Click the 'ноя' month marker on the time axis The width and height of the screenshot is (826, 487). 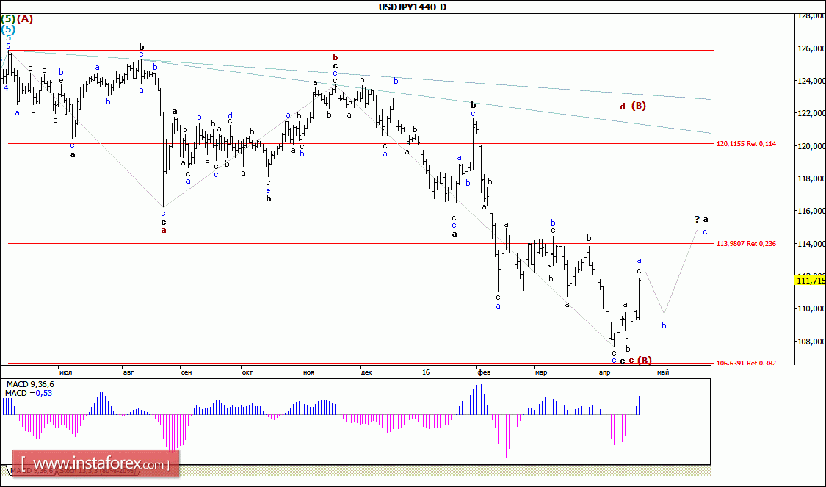[x=308, y=372]
